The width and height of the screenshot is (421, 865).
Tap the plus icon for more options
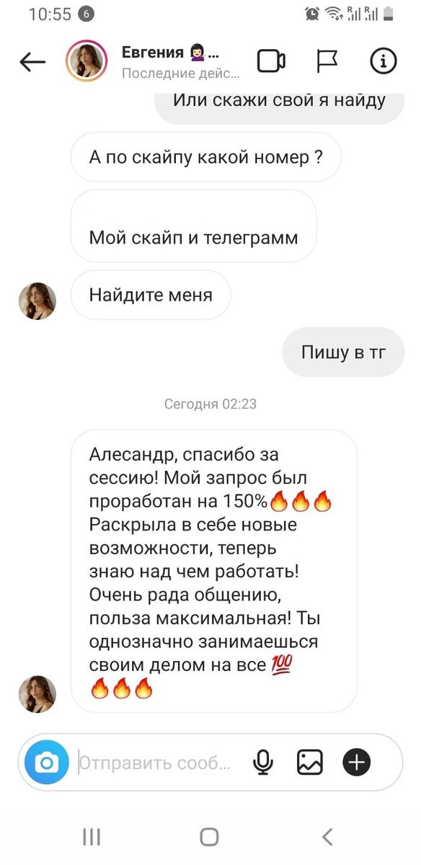[357, 762]
